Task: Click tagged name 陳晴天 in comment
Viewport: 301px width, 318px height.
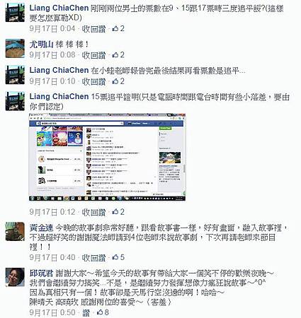Action: pyautogui.click(x=41, y=302)
